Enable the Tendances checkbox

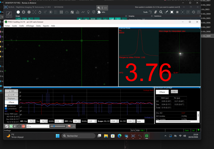(6, 106)
